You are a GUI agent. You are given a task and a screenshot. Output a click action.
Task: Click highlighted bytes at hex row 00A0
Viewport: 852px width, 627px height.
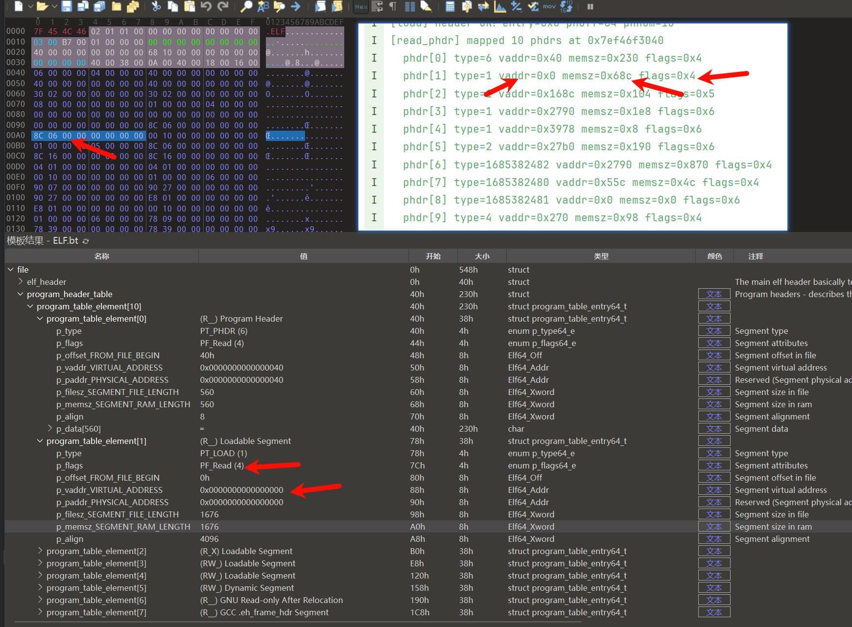click(89, 136)
